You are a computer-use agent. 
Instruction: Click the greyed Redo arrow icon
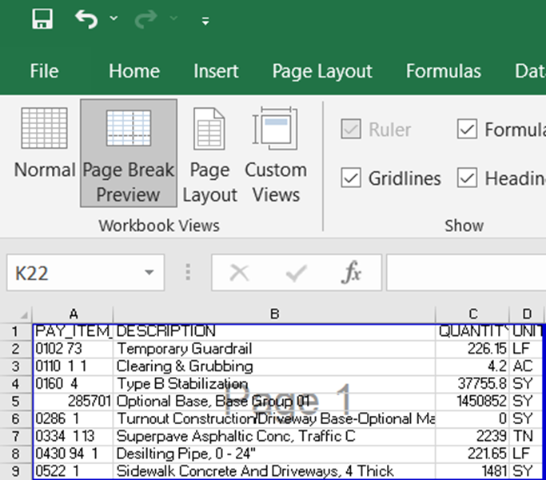pyautogui.click(x=145, y=18)
